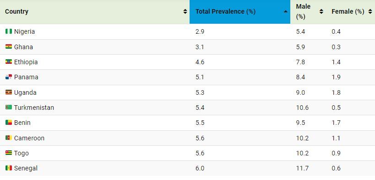The height and width of the screenshot is (180, 375).
Task: Click the Turkmenistan flag icon
Action: [x=9, y=108]
